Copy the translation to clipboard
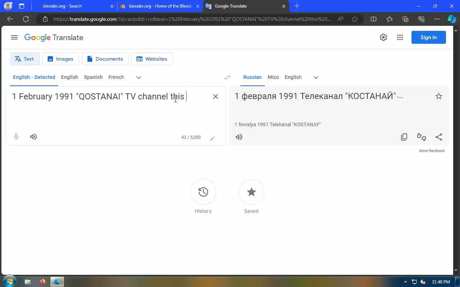This screenshot has height=287, width=460. pos(404,137)
